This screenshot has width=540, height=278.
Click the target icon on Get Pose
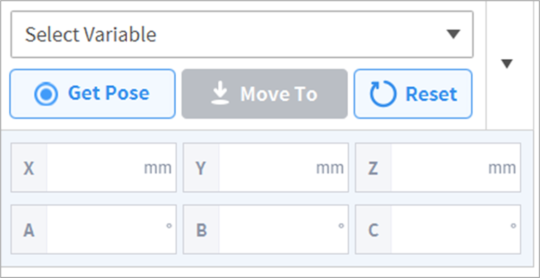tap(46, 94)
